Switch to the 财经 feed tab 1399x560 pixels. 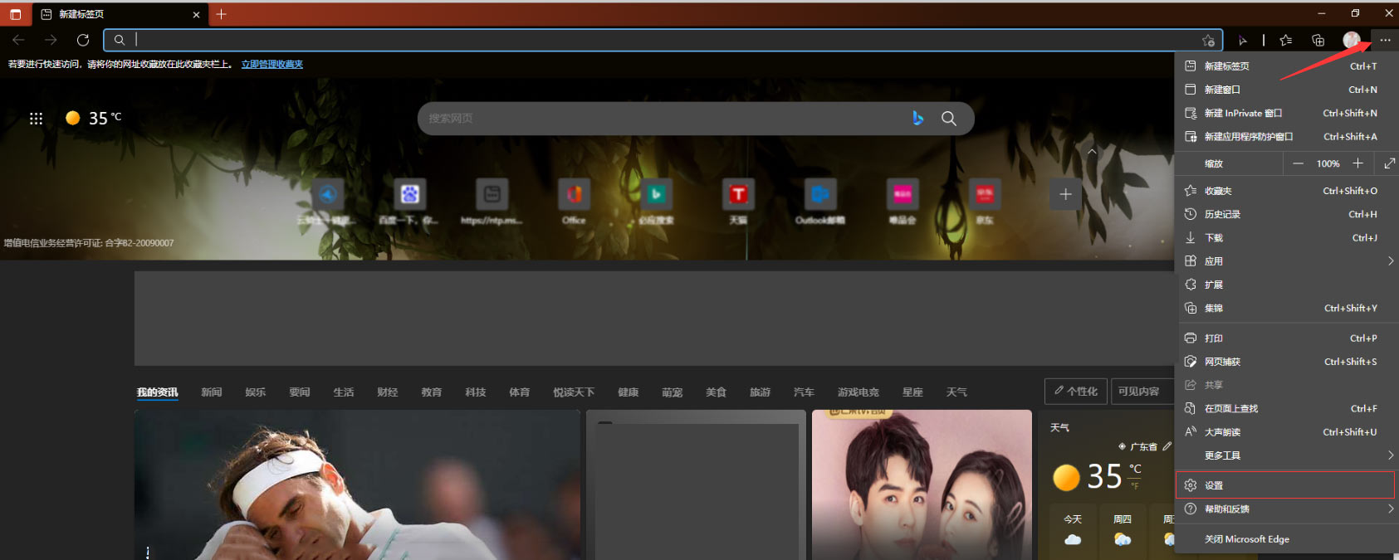(x=388, y=392)
